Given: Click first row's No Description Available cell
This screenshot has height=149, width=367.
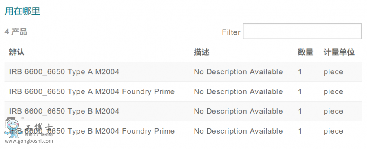Looking at the screenshot, I should pos(238,72).
